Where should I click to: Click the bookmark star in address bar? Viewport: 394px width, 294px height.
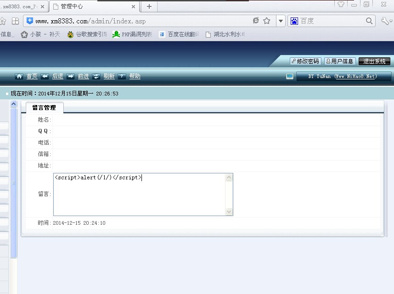click(267, 21)
